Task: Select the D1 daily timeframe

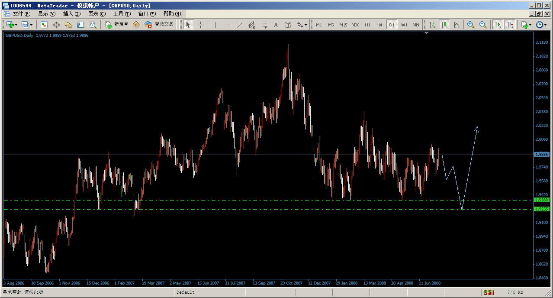Action: 392,25
